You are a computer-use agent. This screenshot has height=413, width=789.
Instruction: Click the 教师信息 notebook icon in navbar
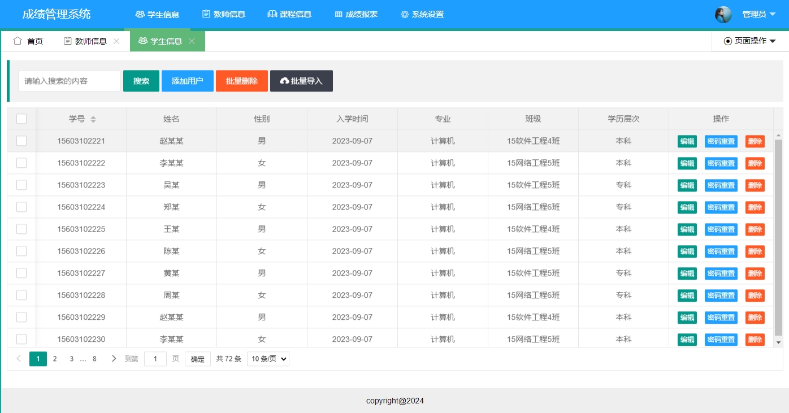206,14
